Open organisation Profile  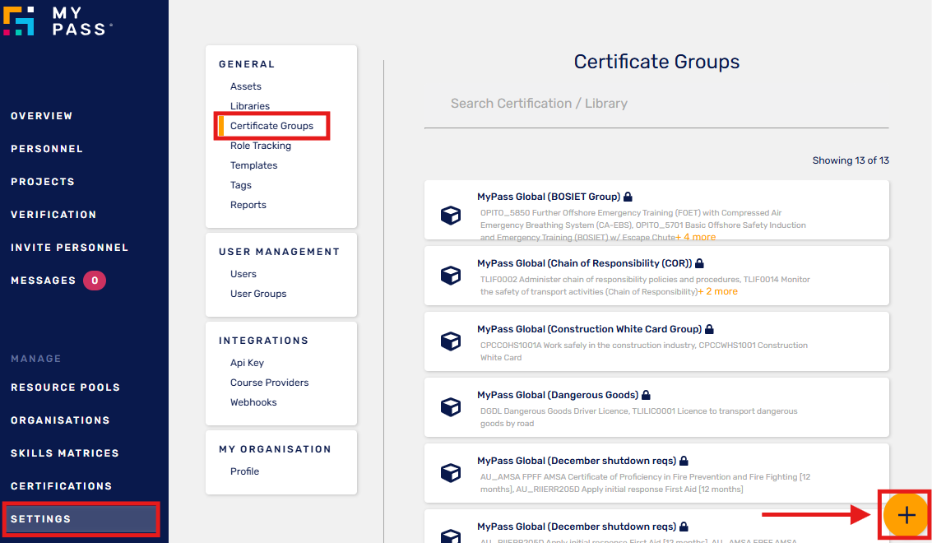tap(244, 471)
